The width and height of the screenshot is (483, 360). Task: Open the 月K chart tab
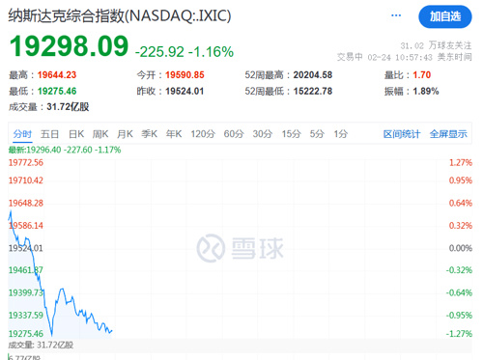[x=125, y=134]
